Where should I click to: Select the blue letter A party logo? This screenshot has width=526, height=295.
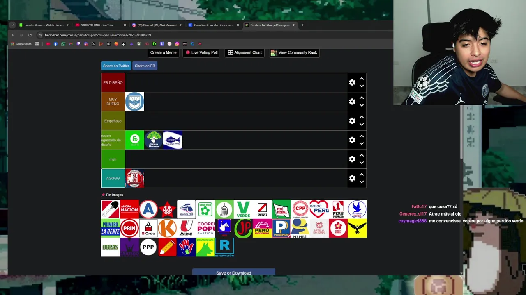148,209
